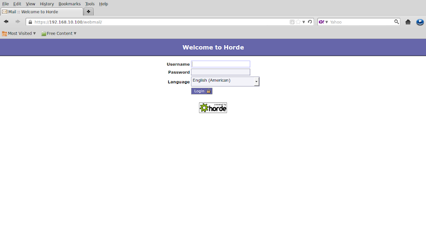Click the Welcome to Horde heading

pyautogui.click(x=213, y=47)
